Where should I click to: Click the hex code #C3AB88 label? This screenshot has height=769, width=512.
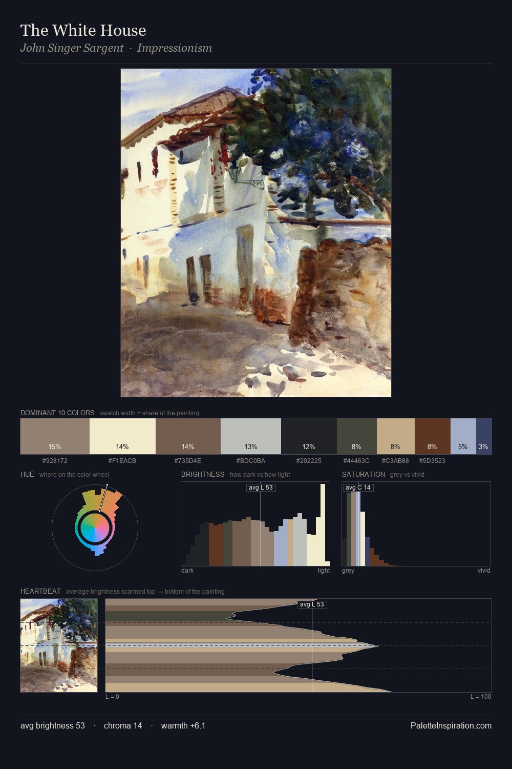[395, 461]
